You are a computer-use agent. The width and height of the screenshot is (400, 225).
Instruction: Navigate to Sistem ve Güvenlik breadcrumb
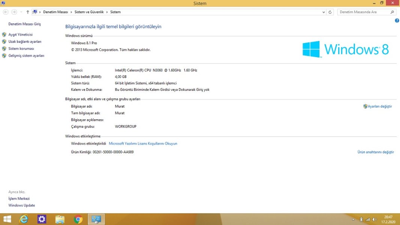90,12
